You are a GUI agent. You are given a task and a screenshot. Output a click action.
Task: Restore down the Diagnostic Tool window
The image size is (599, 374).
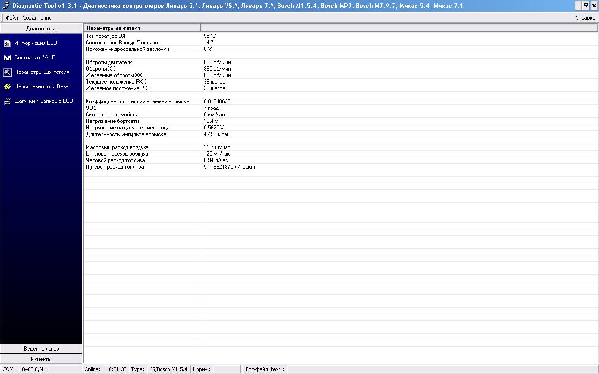pos(585,6)
